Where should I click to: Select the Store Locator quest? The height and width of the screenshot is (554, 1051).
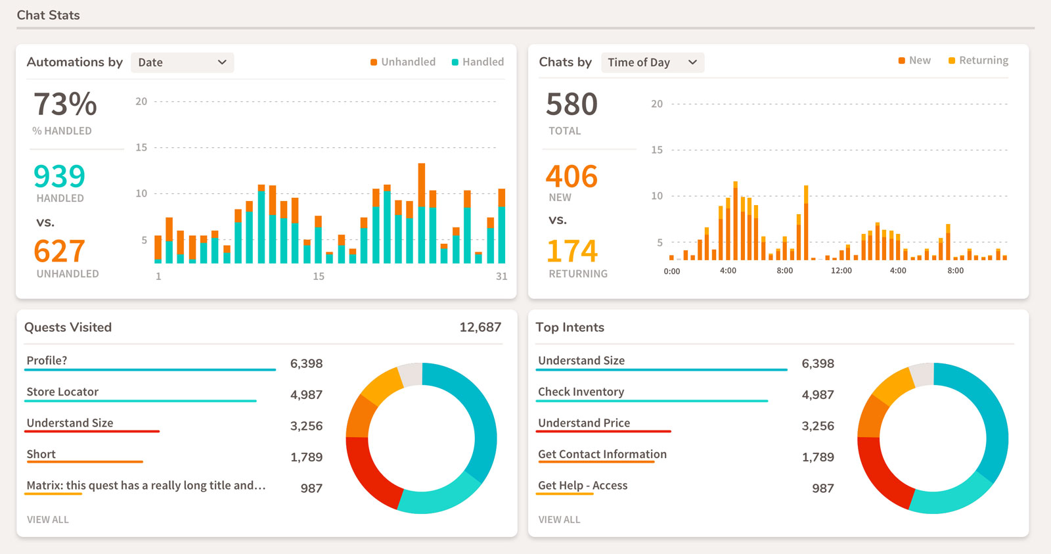tap(62, 392)
